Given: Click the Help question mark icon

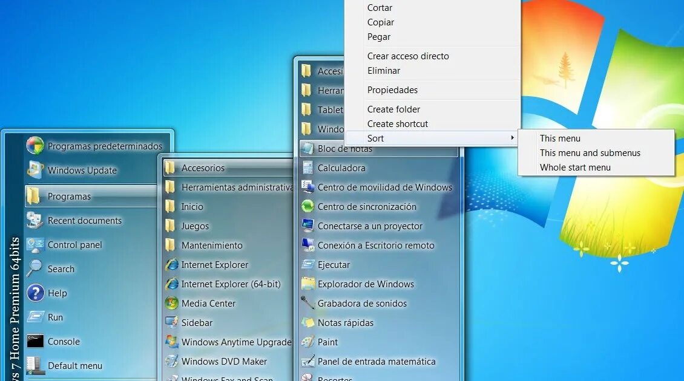Looking at the screenshot, I should (35, 293).
